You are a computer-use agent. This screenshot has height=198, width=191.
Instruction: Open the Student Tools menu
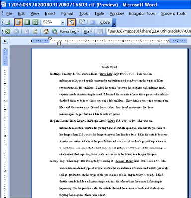pos(173,14)
